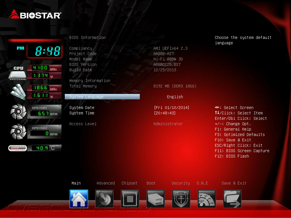Switch to the Boot tab label
291x218 pixels.
click(151, 183)
